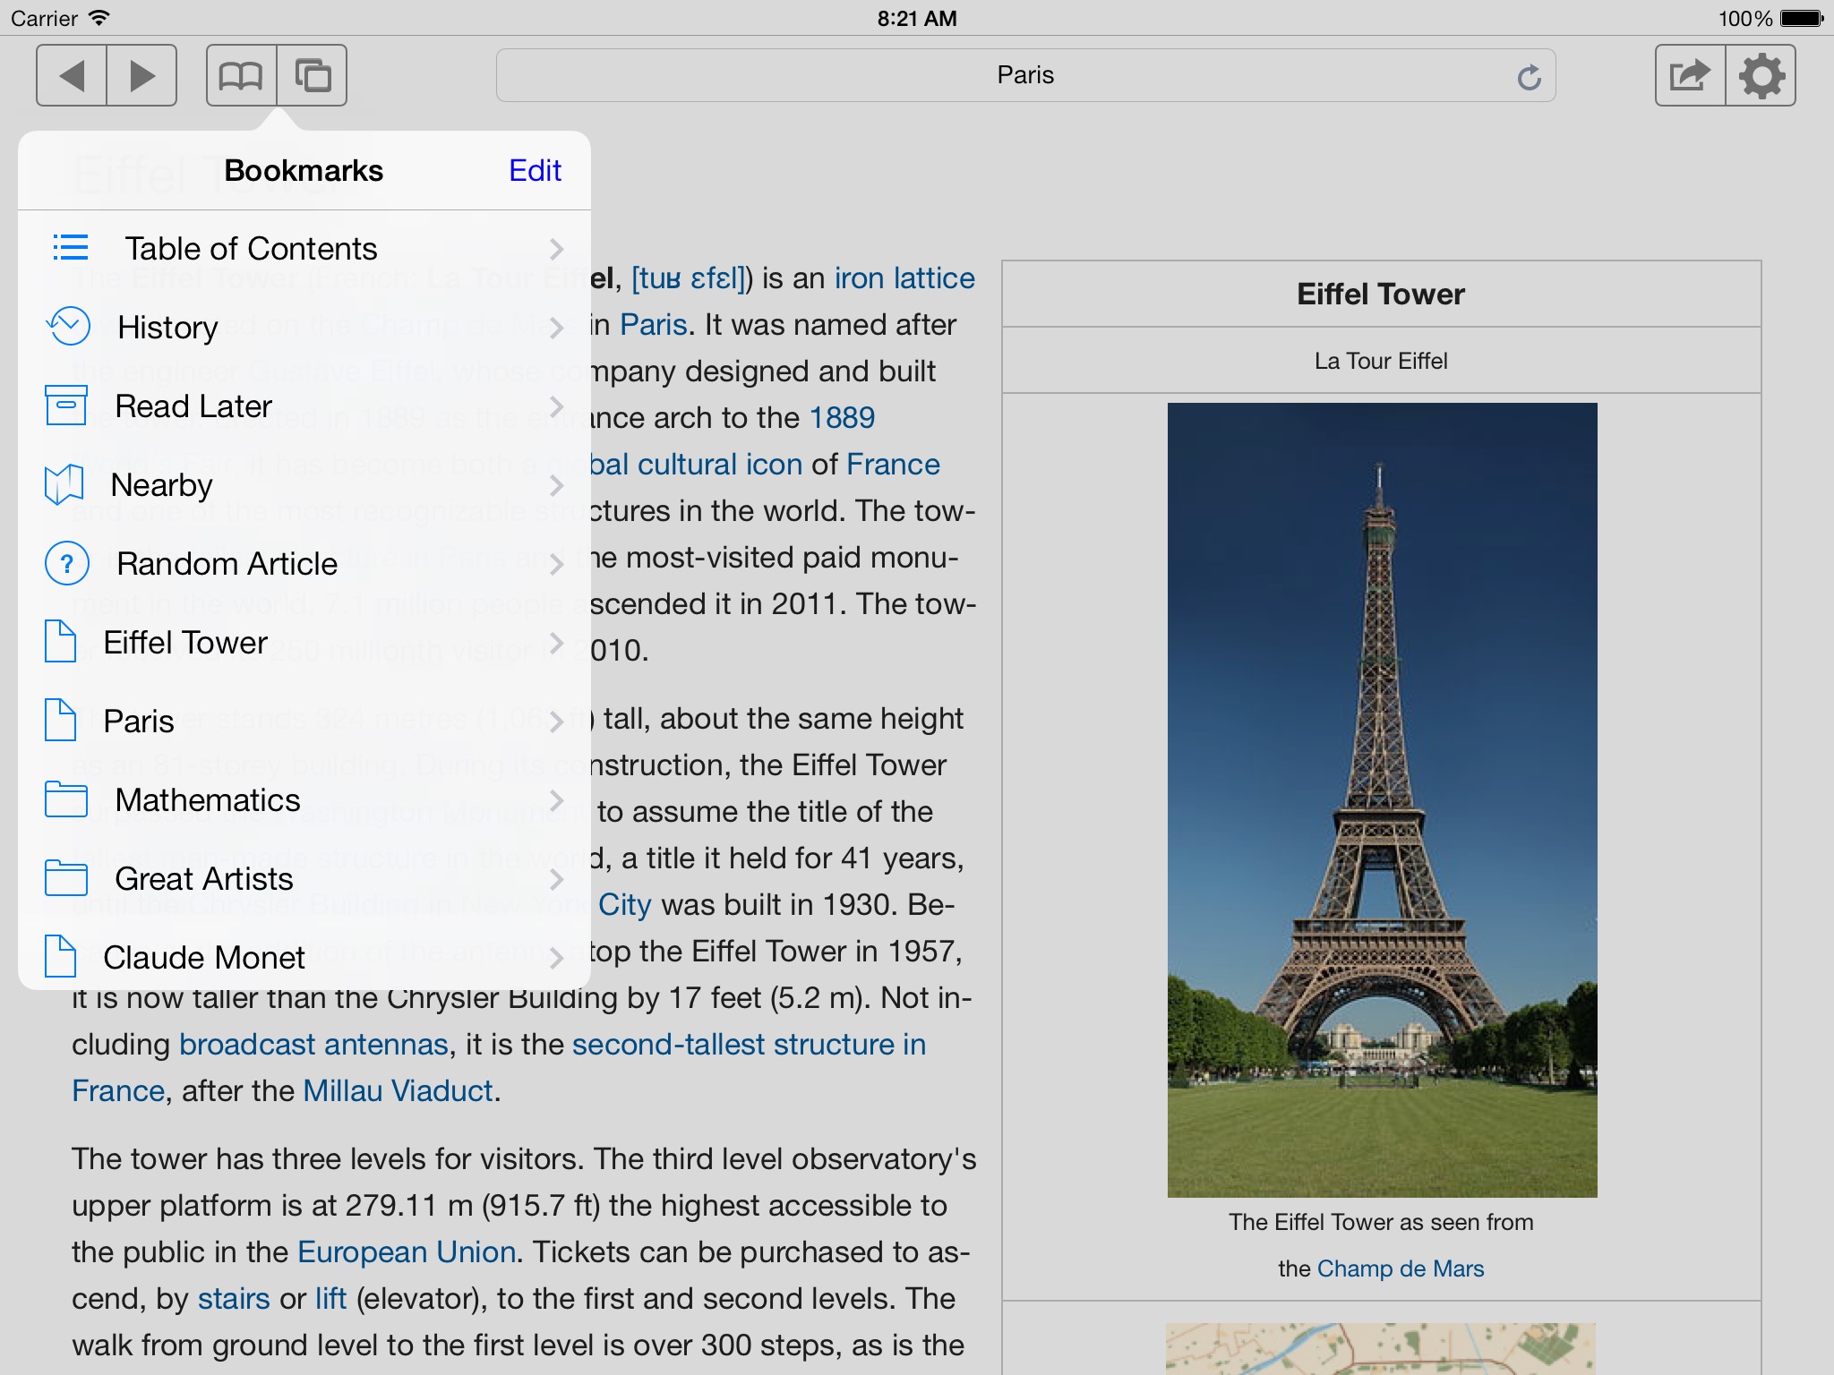
Task: Reload the page with the refresh icon
Action: coord(1530,77)
